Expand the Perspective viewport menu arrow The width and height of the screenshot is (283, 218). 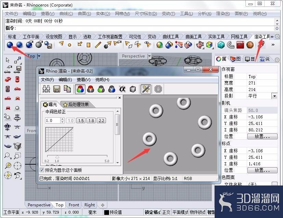(149, 56)
